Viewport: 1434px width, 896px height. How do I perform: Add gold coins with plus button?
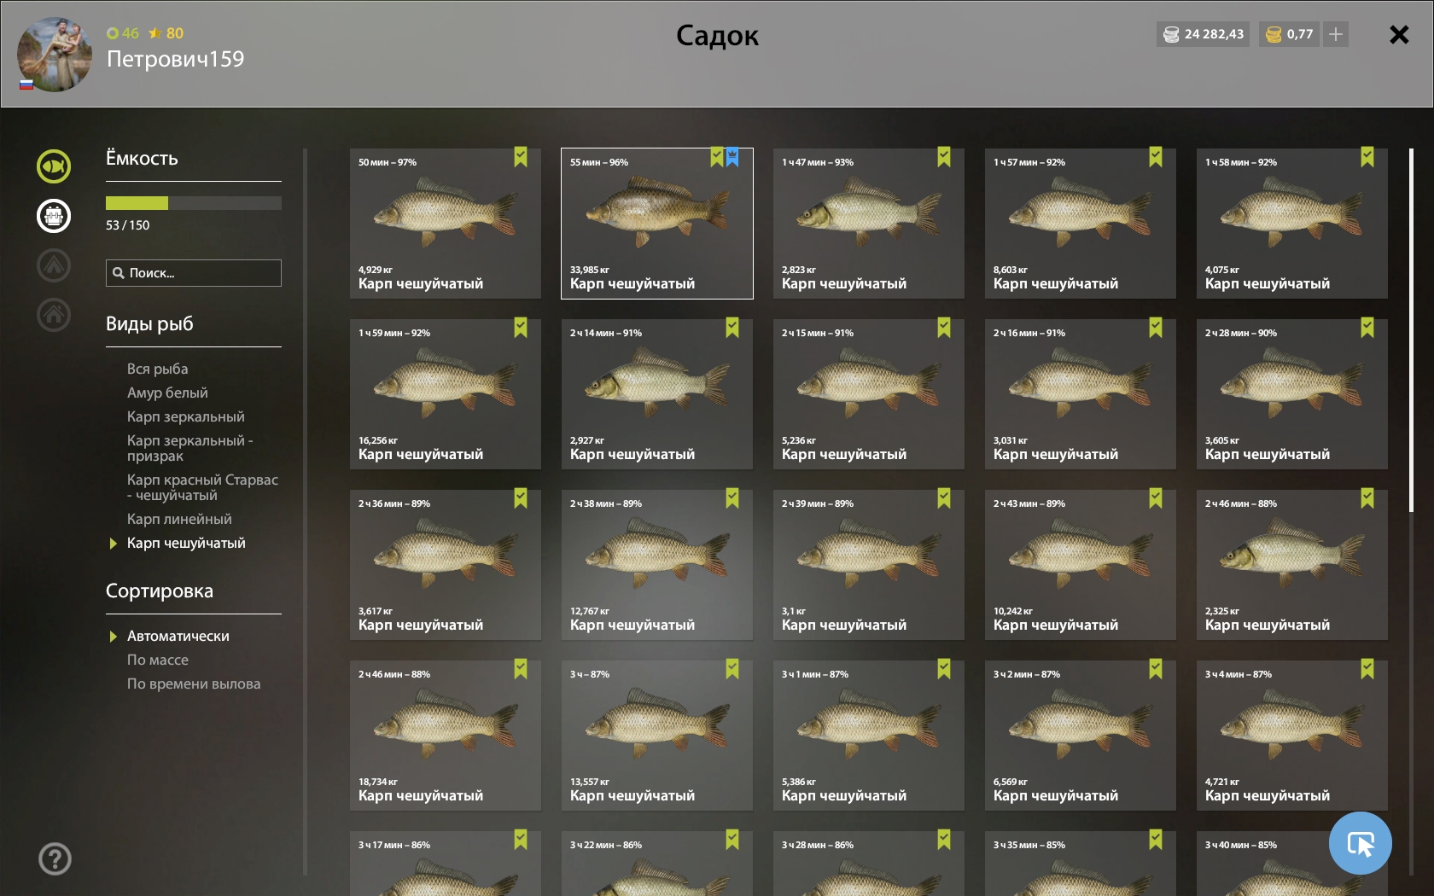(1336, 34)
